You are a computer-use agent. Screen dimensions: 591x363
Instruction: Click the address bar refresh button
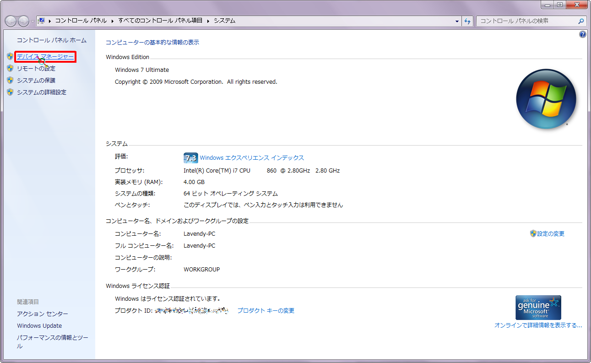pos(467,21)
